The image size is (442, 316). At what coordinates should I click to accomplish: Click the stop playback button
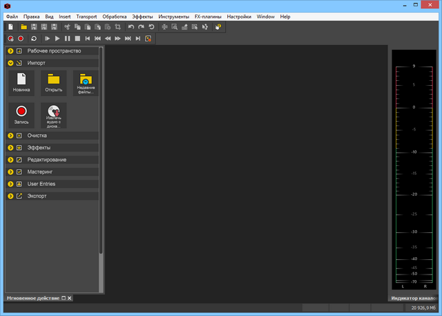coord(77,39)
